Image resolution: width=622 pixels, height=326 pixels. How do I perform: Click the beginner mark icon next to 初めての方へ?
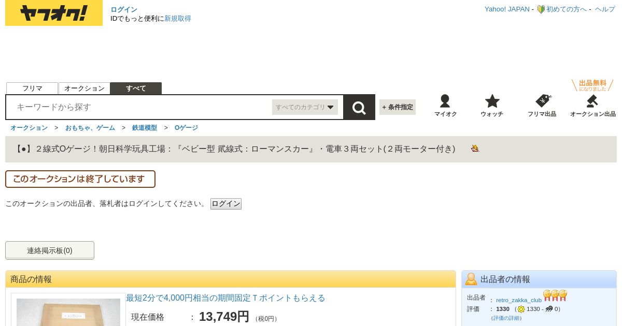point(541,9)
